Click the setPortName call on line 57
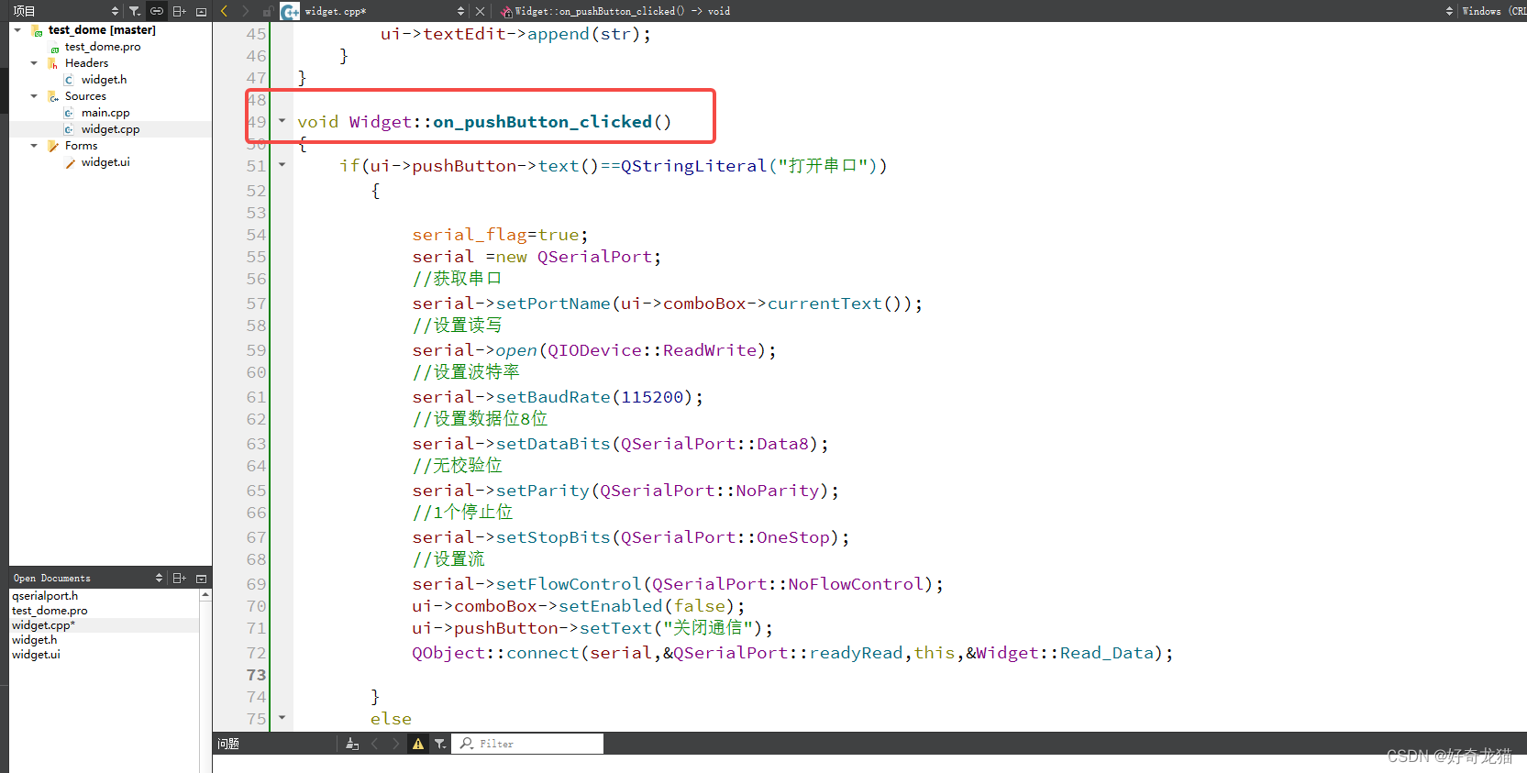This screenshot has height=773, width=1527. pos(668,304)
